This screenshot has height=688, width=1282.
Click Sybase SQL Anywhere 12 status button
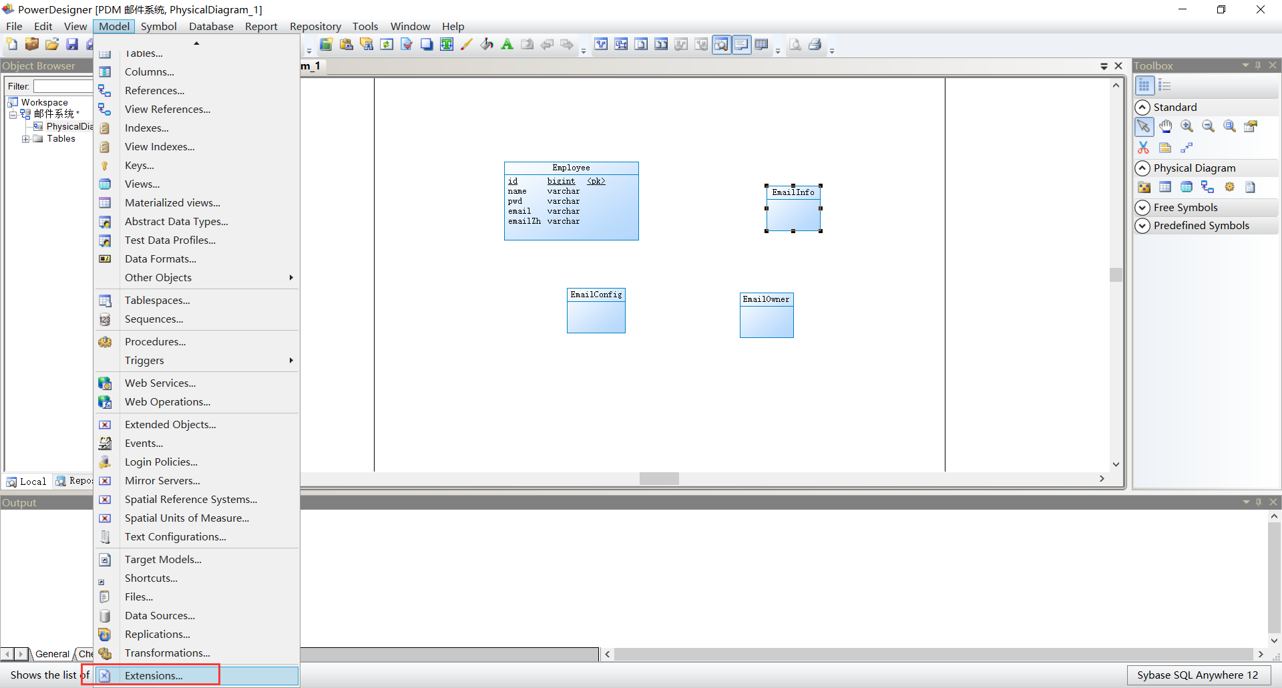pos(1198,675)
